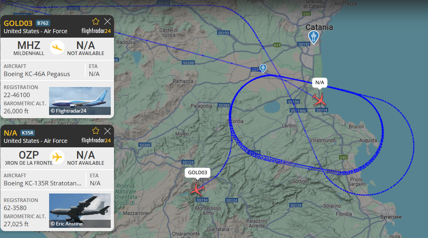Screen dimensions: 428x238
Task: Select the red N/A aircraft icon near Catania
Action: [319, 99]
